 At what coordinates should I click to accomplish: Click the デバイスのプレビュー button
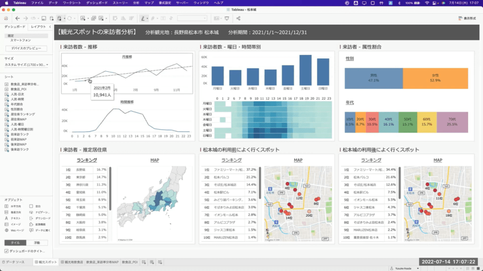click(26, 48)
